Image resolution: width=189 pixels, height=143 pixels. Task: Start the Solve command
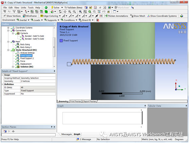point(55,7)
